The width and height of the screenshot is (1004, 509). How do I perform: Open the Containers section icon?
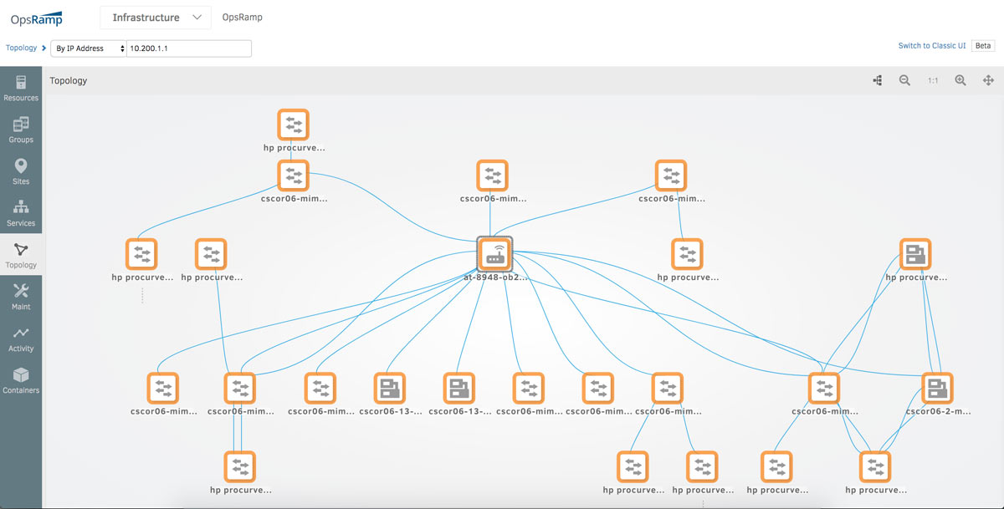tap(21, 374)
